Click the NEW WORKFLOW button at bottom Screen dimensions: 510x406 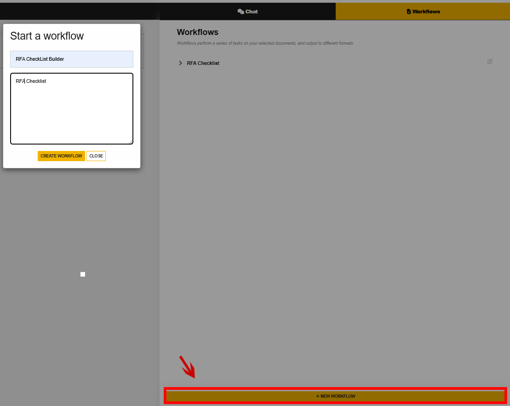[336, 396]
